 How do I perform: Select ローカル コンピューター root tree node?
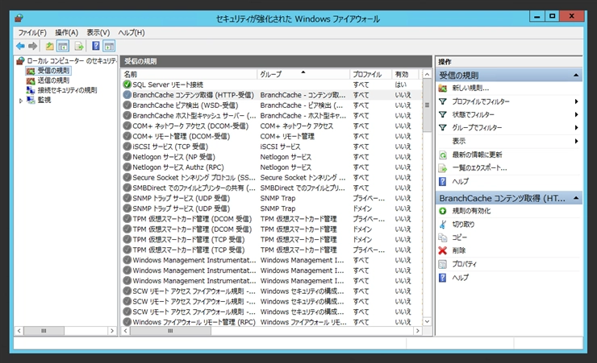[x=72, y=60]
